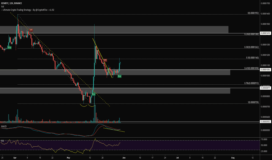Click the Sell marker near April 8
This screenshot has width=272, height=160.
31,30
